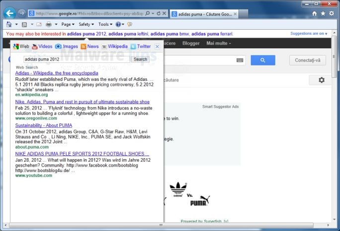Open the Tools menu
340x231 pixels.
coord(105,24)
